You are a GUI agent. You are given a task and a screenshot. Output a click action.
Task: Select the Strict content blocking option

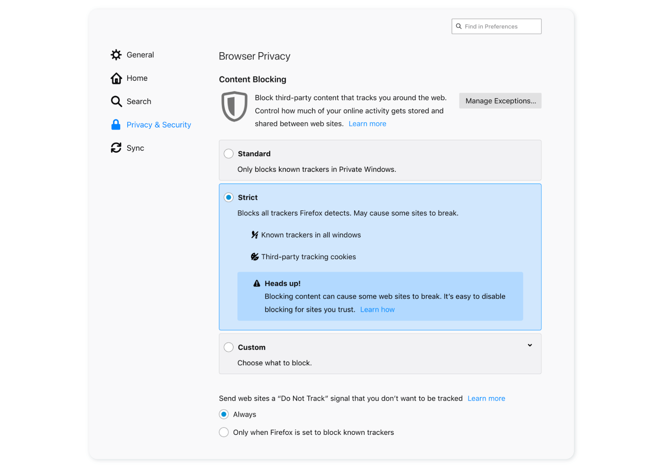[x=229, y=198]
